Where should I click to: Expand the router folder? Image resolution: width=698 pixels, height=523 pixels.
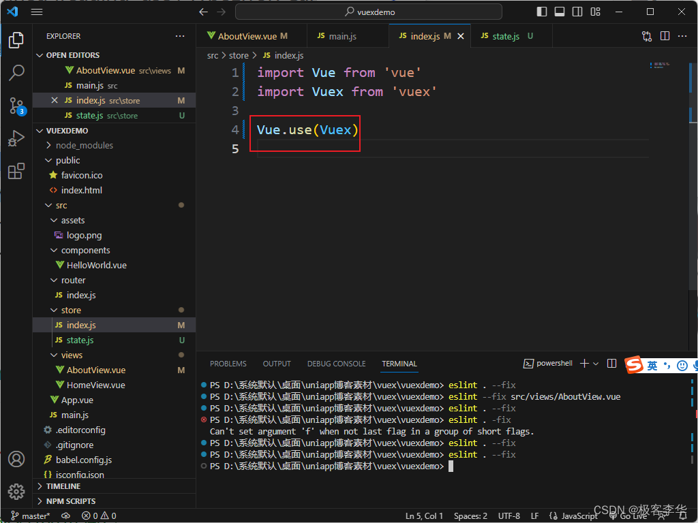[74, 280]
